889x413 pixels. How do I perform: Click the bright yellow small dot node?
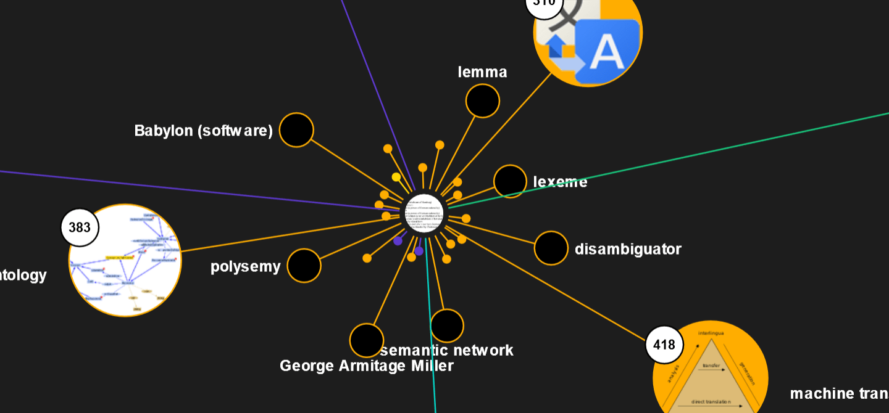click(x=396, y=178)
